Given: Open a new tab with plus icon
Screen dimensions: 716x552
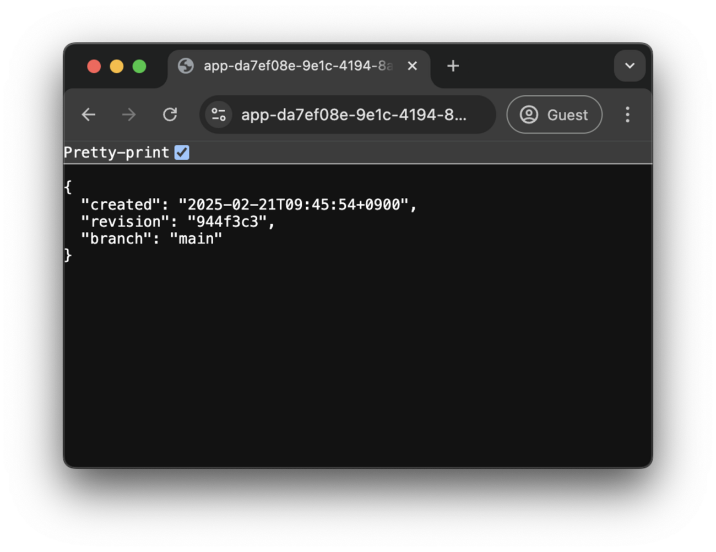Looking at the screenshot, I should click(x=453, y=66).
